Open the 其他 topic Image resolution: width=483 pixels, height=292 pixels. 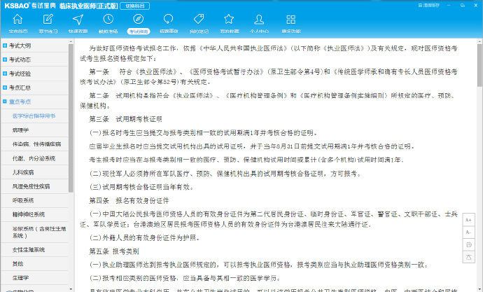click(x=34, y=264)
